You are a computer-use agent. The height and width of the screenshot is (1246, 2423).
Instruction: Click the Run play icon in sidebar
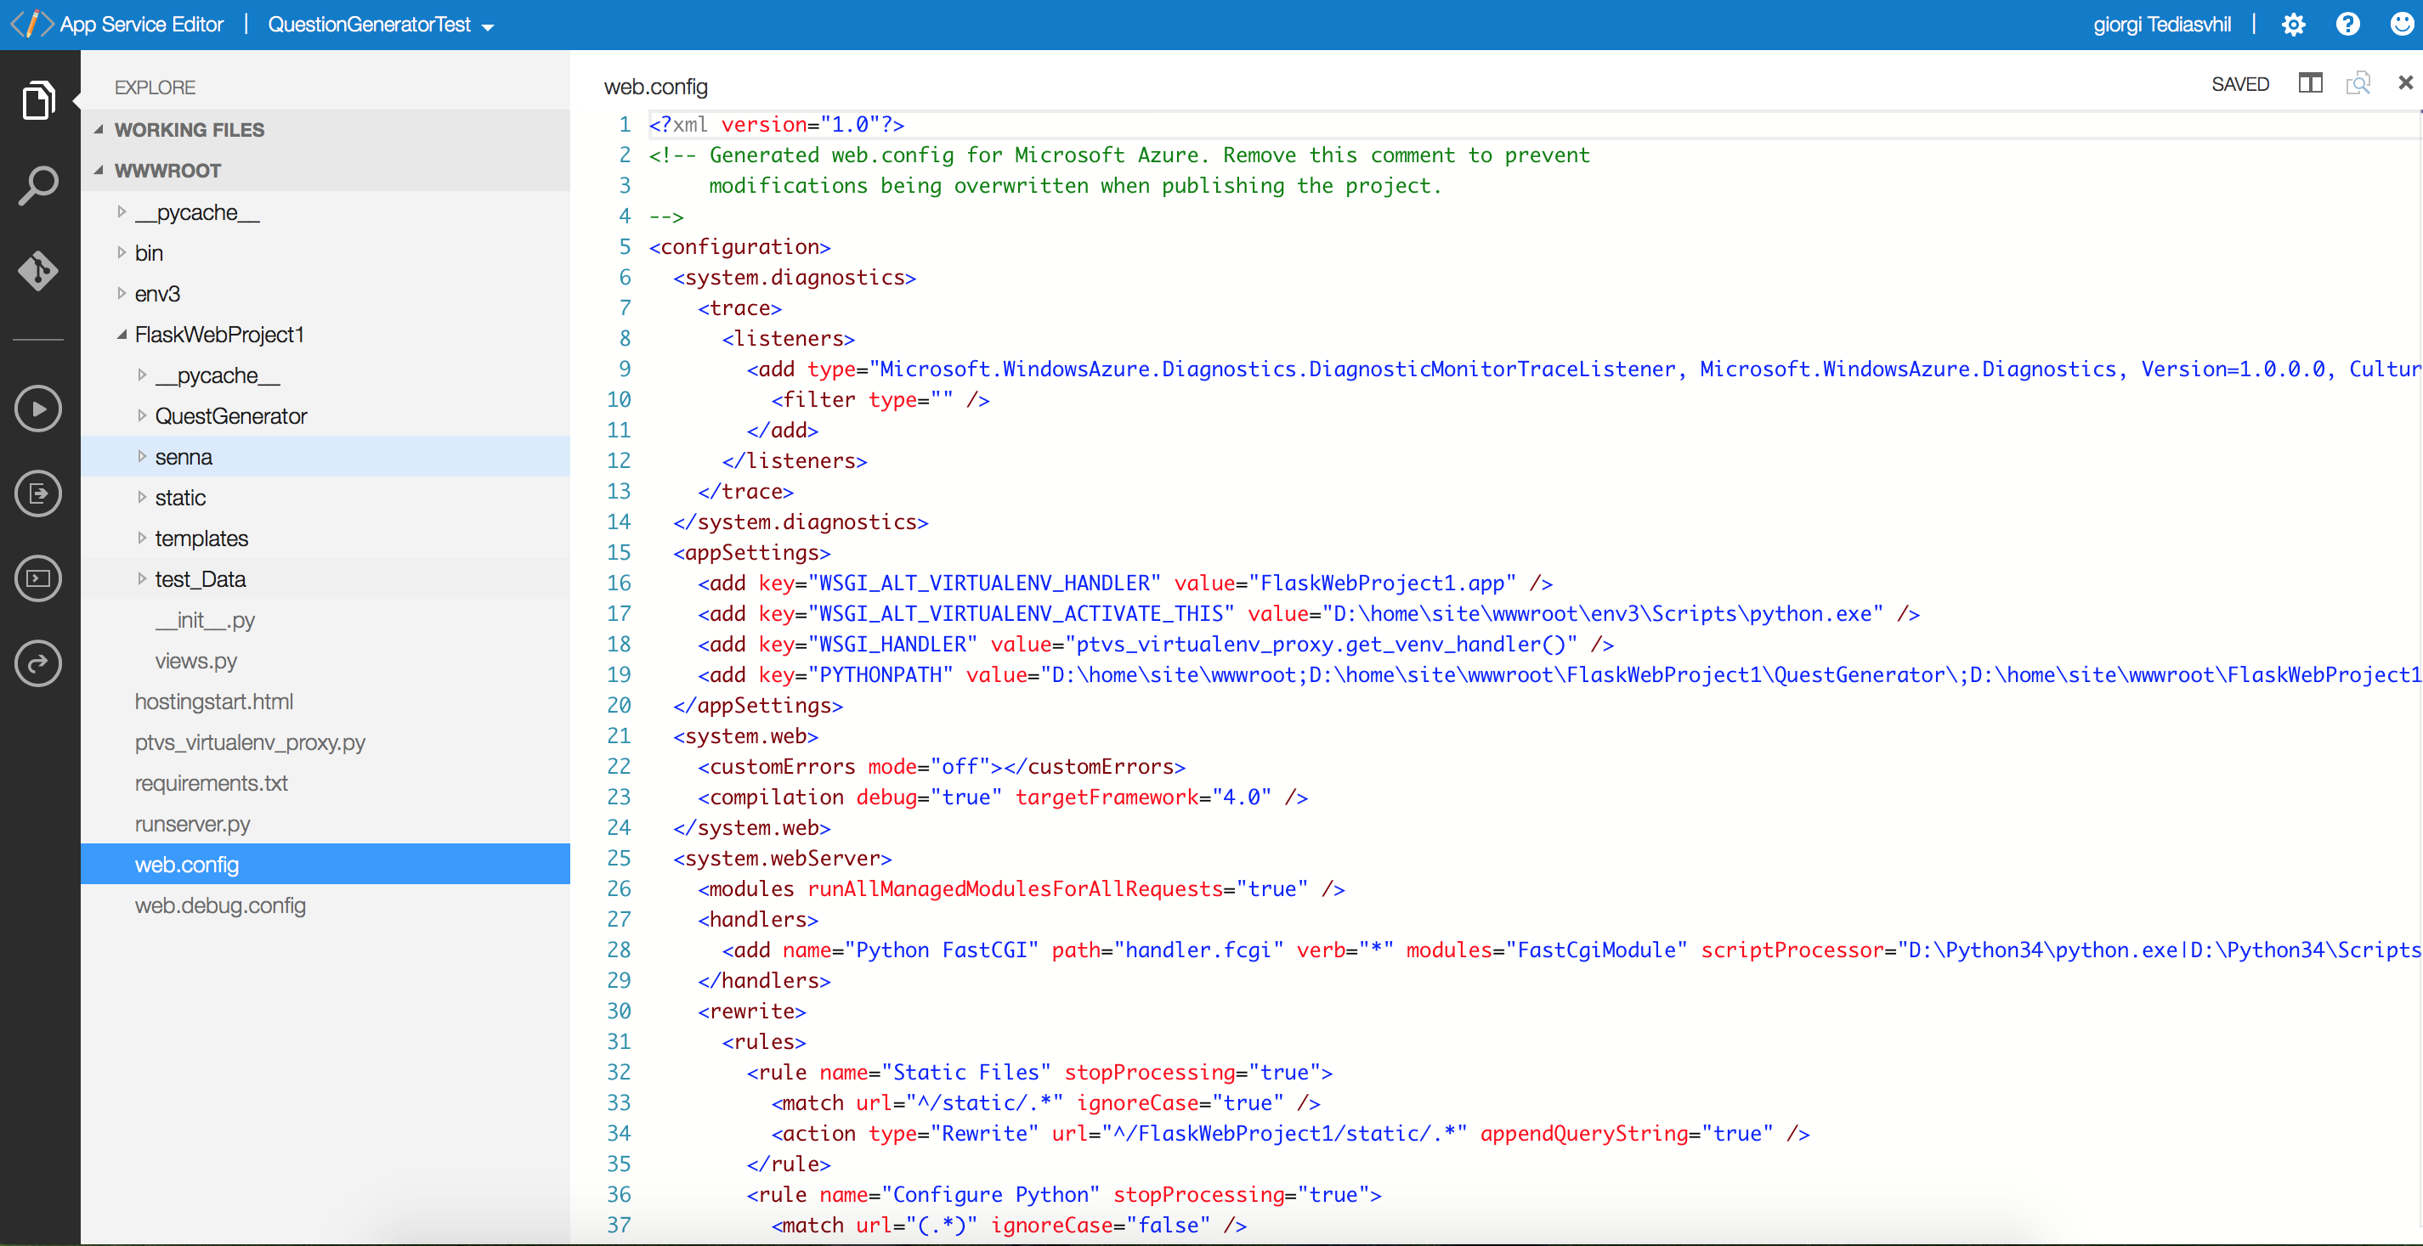pos(38,409)
